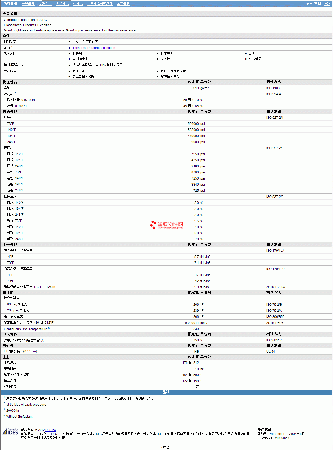Switch units to 公制
Viewport: 333px width, 450px height.
[327, 4]
